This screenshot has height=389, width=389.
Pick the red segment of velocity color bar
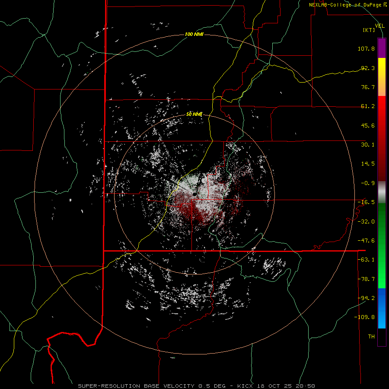click(x=382, y=138)
